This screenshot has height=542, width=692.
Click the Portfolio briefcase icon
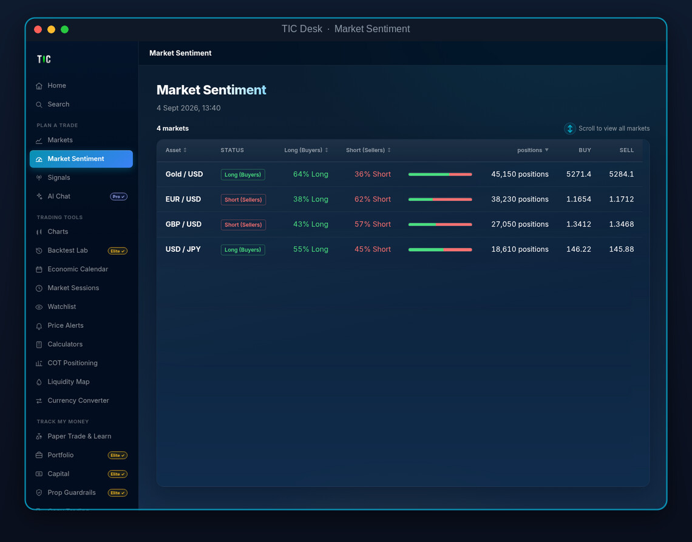(39, 455)
